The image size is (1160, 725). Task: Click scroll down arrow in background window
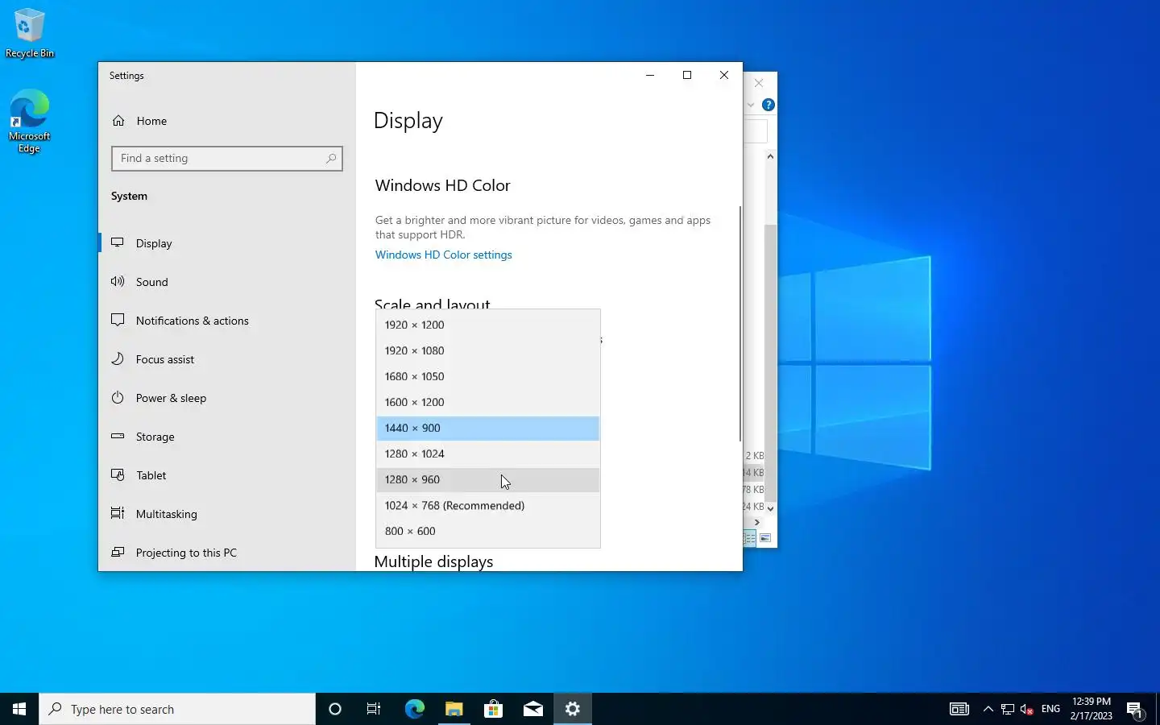pyautogui.click(x=771, y=508)
